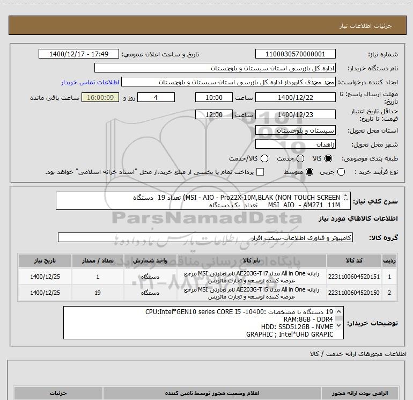Viewport: 413px width, 400px height.
Task: Toggle the اسناد خزانه اسلامی payment checkbox
Action: tap(260, 172)
